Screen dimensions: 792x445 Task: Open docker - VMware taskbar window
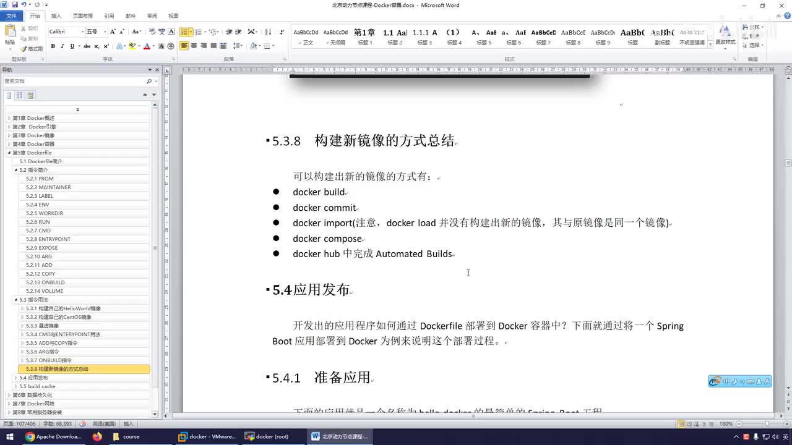[x=207, y=436]
